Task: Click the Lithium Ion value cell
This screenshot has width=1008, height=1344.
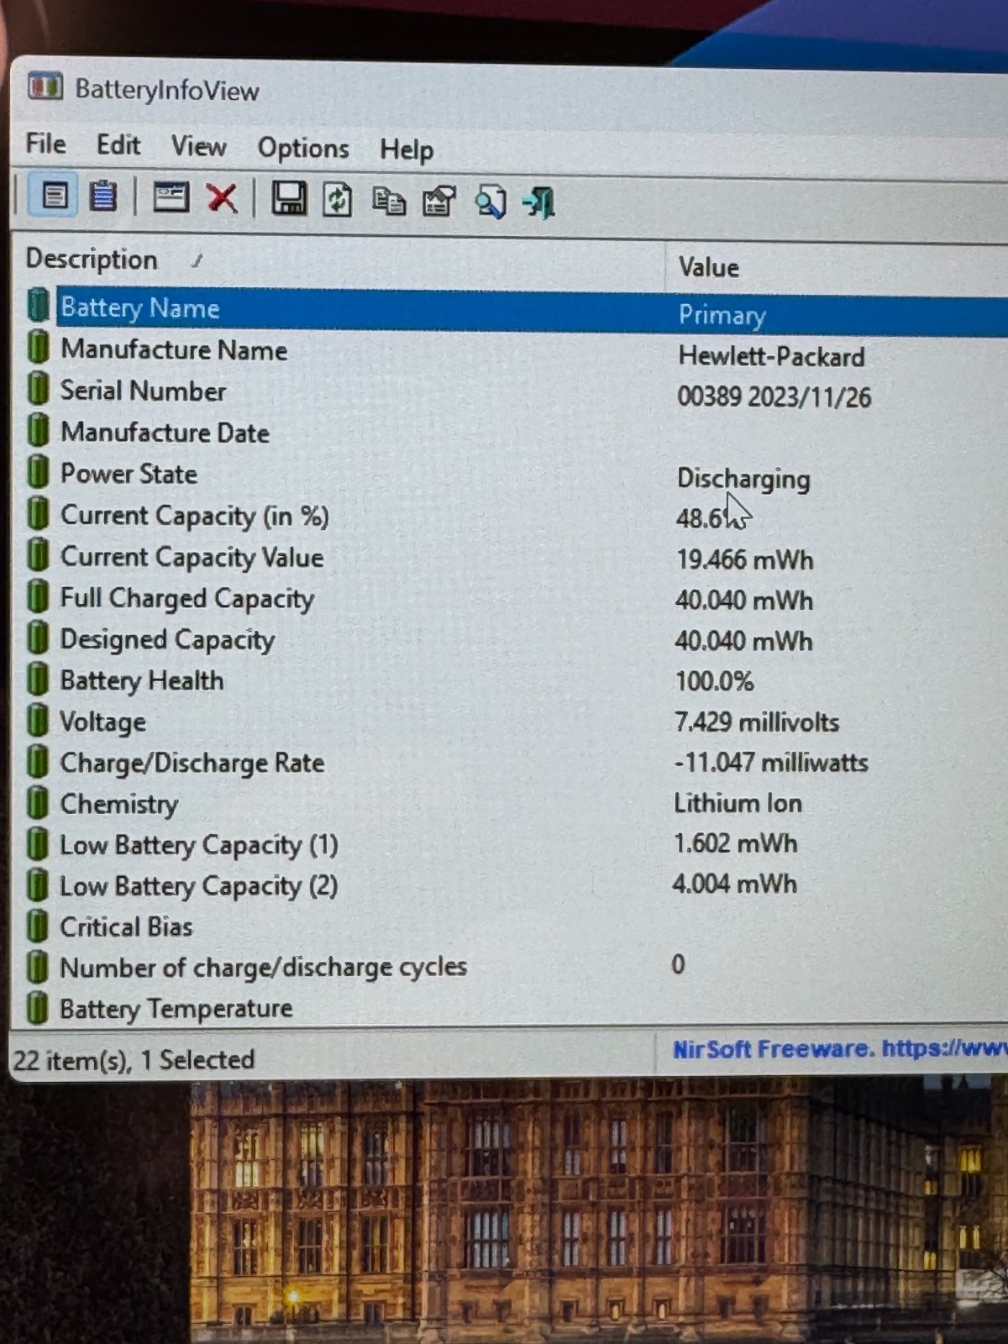Action: tap(738, 803)
